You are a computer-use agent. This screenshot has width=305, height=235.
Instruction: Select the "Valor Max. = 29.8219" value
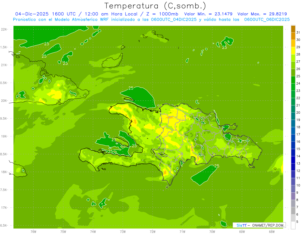(262, 14)
